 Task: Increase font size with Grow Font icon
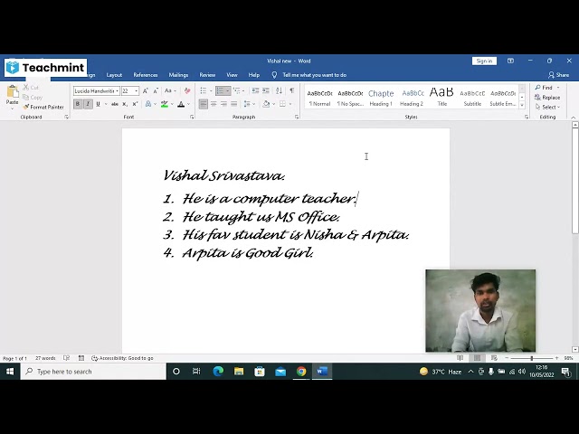[x=146, y=90]
